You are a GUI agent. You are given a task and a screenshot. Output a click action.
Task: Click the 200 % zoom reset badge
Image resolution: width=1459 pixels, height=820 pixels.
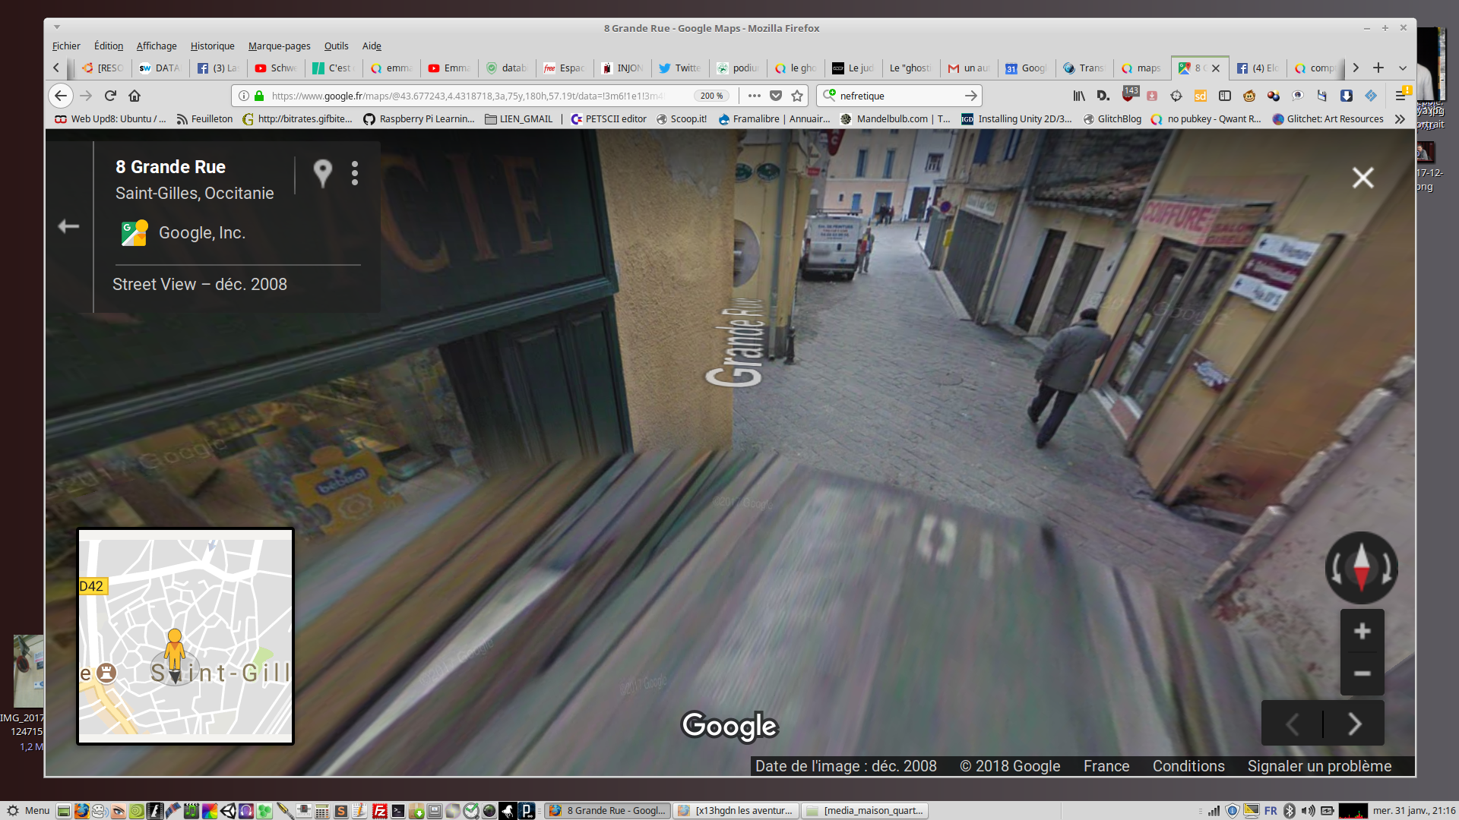tap(711, 96)
